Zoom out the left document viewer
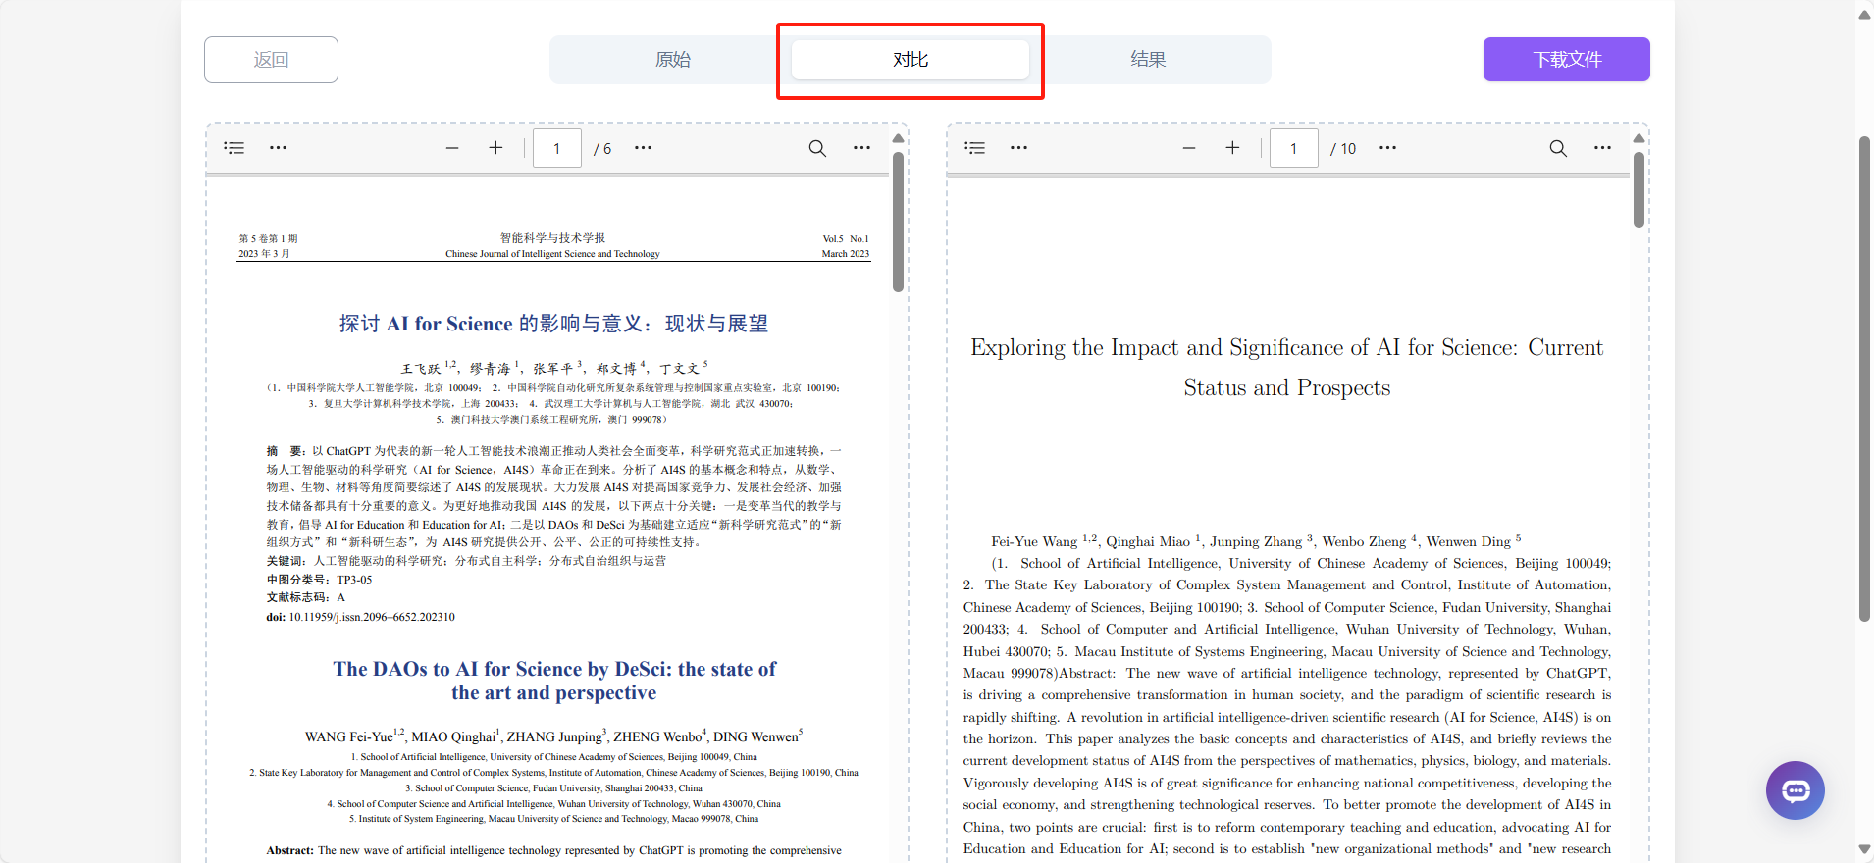Image resolution: width=1874 pixels, height=863 pixels. click(x=452, y=148)
